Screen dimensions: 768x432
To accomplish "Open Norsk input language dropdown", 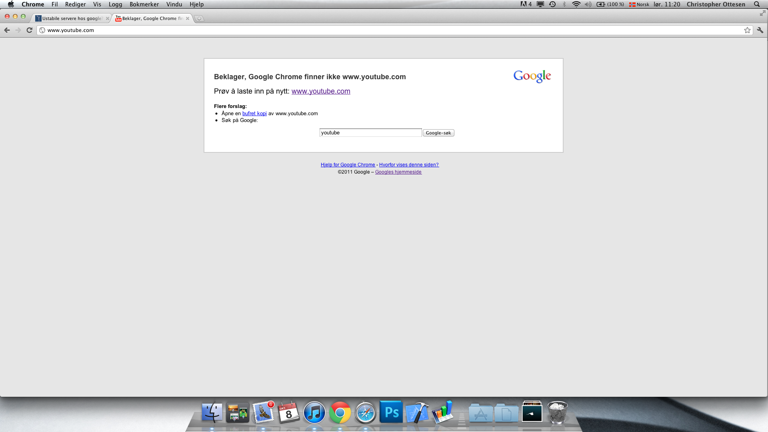I will pyautogui.click(x=639, y=4).
